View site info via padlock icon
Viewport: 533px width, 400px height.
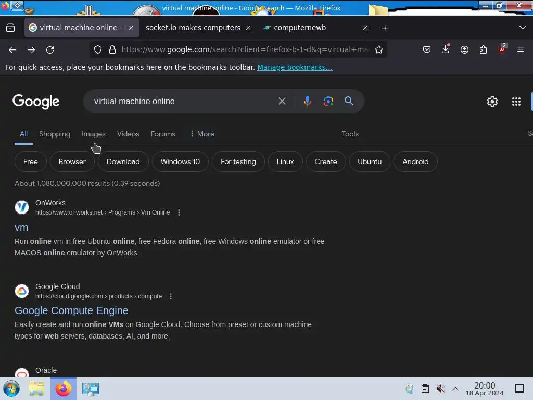[x=112, y=49]
